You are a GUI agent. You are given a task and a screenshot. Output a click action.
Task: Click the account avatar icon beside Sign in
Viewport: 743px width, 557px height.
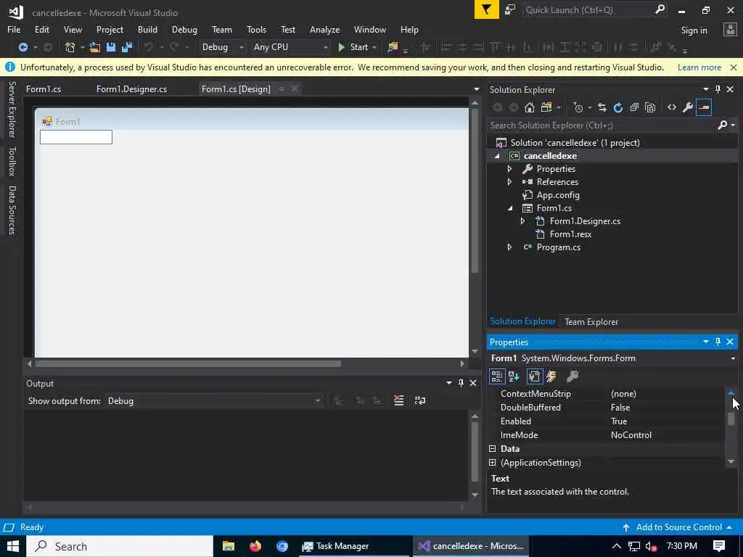(x=729, y=30)
